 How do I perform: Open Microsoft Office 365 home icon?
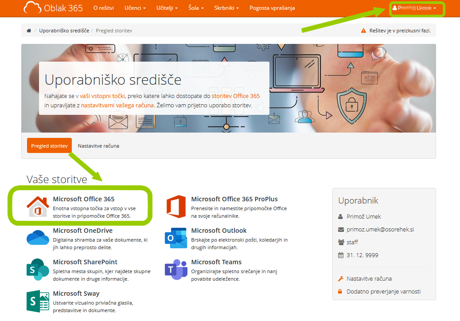coord(38,207)
